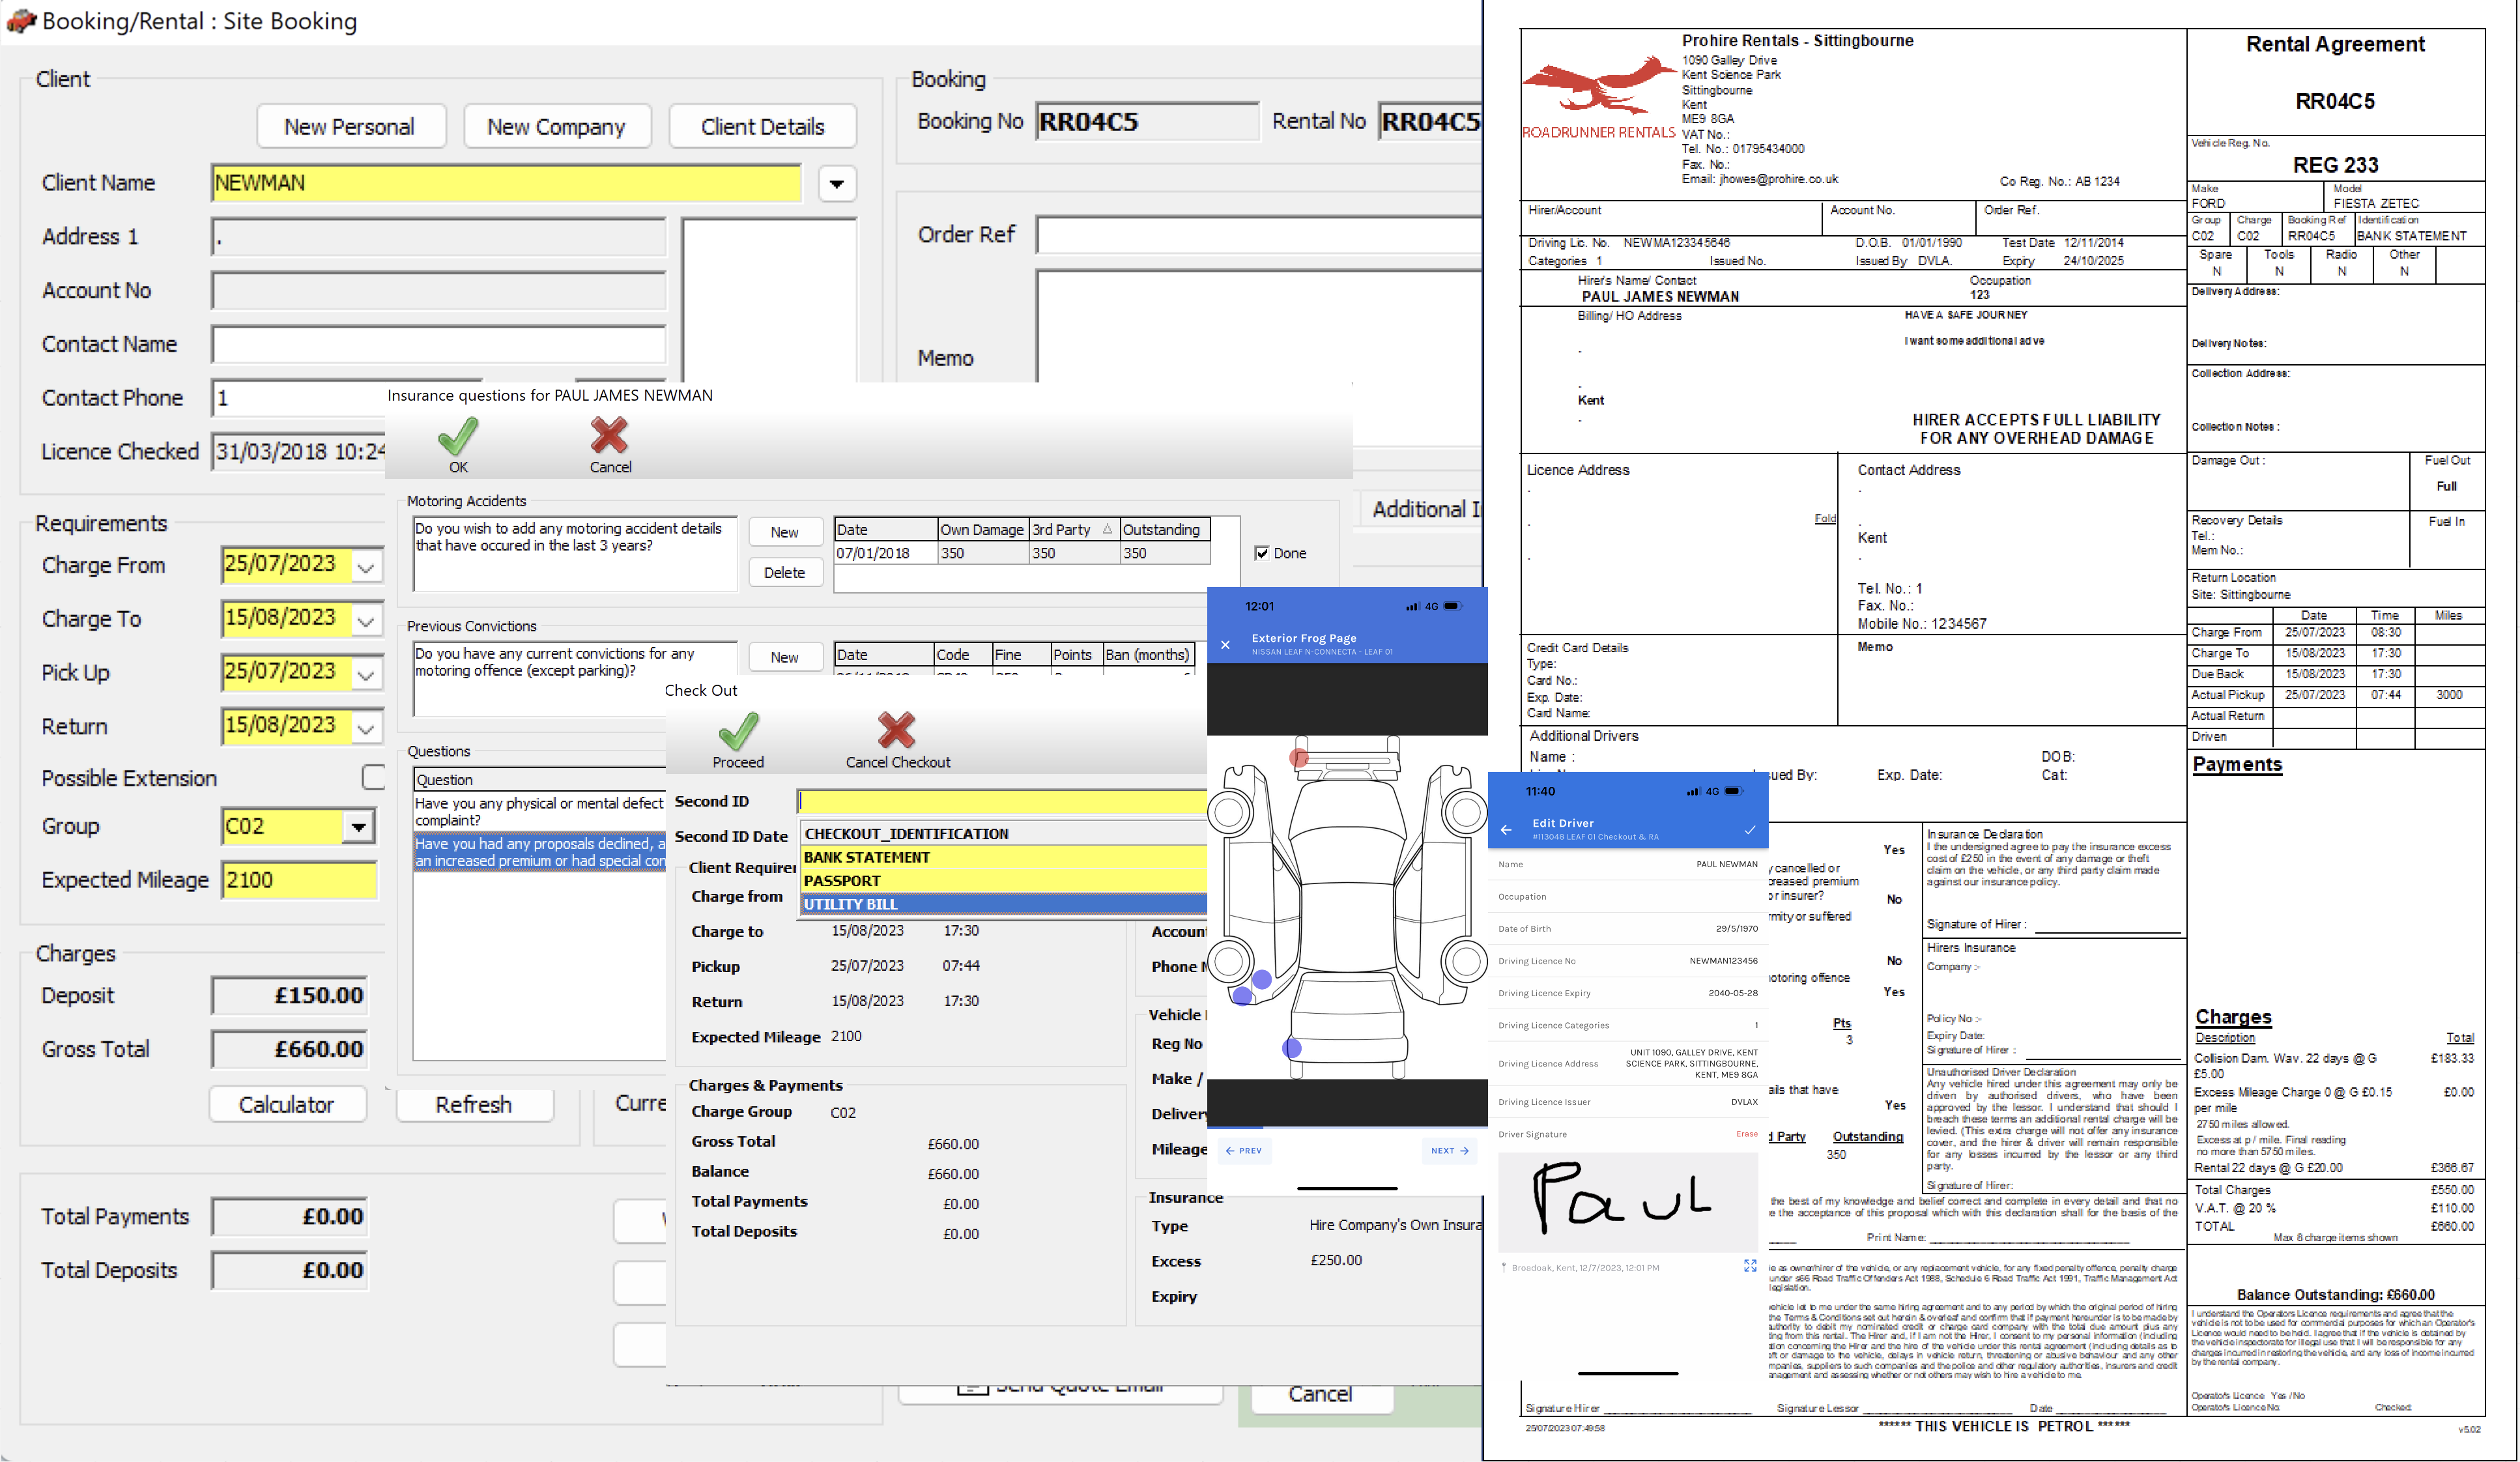This screenshot has width=2520, height=1462.
Task: Close the Exterior Frog Page with X
Action: coord(1225,645)
